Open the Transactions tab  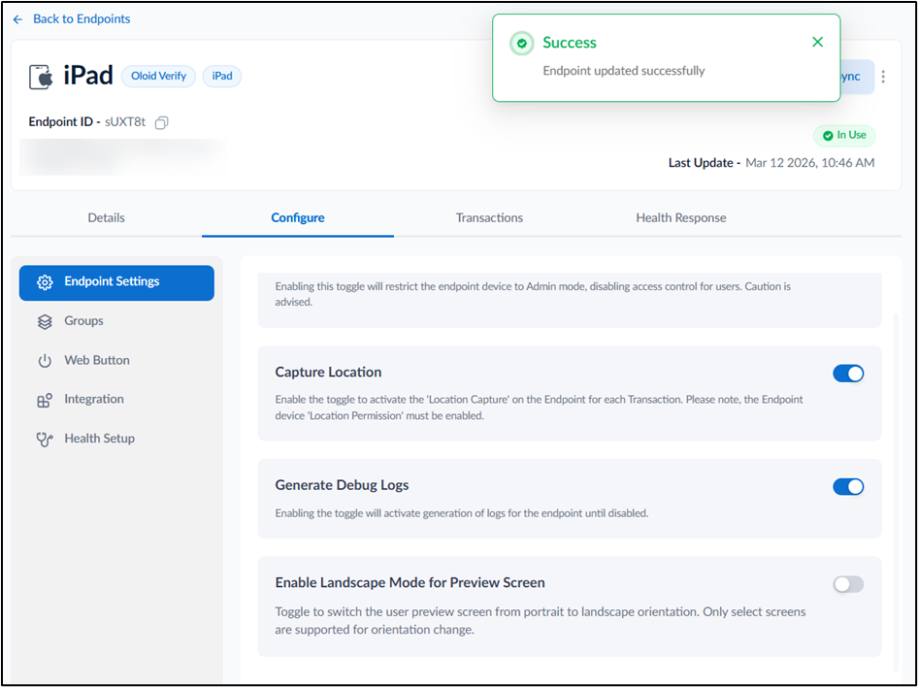point(489,217)
